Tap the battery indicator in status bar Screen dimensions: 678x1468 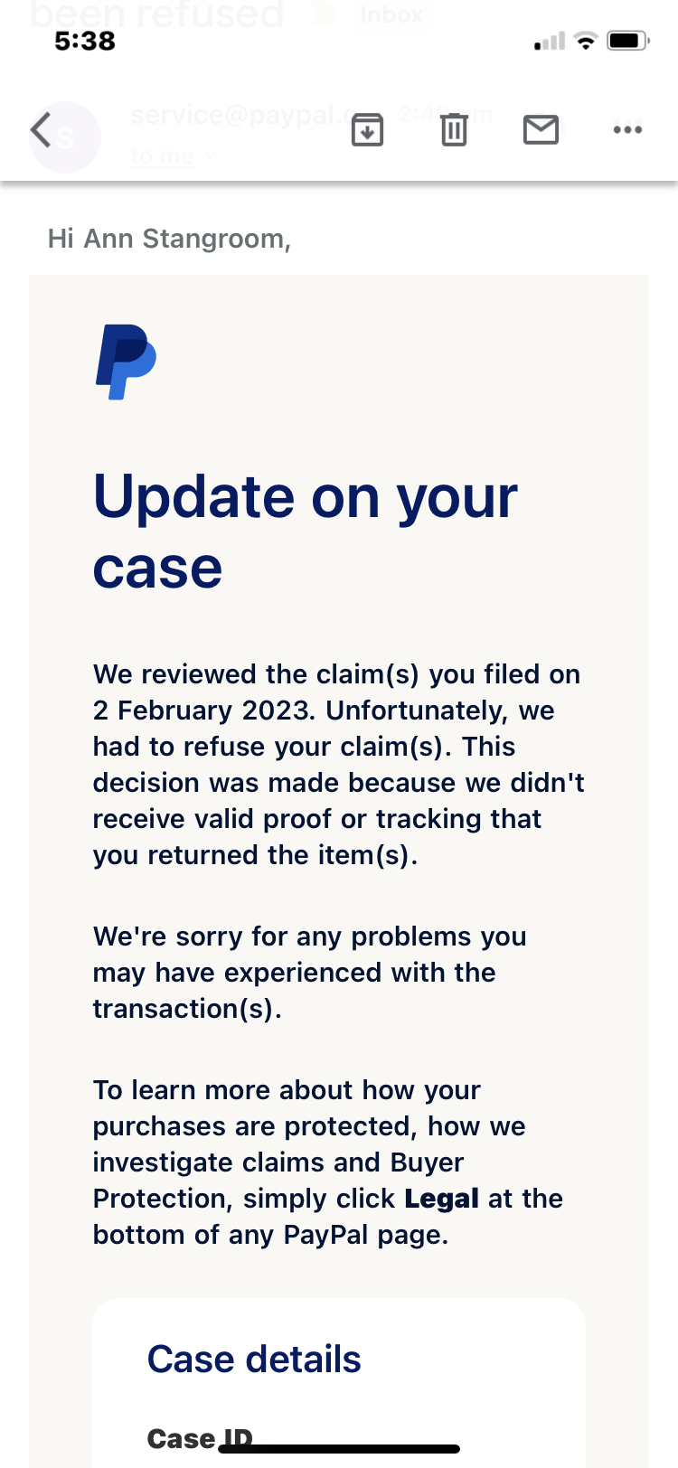click(x=627, y=41)
